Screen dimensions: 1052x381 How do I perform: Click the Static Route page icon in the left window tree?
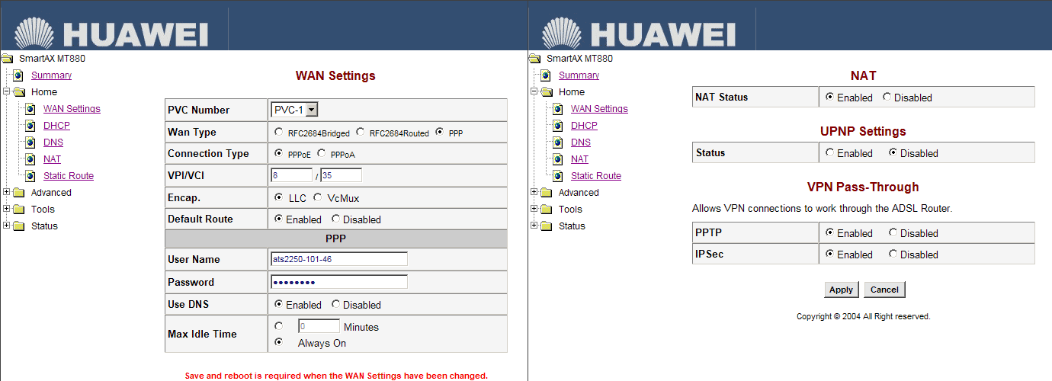pos(30,176)
